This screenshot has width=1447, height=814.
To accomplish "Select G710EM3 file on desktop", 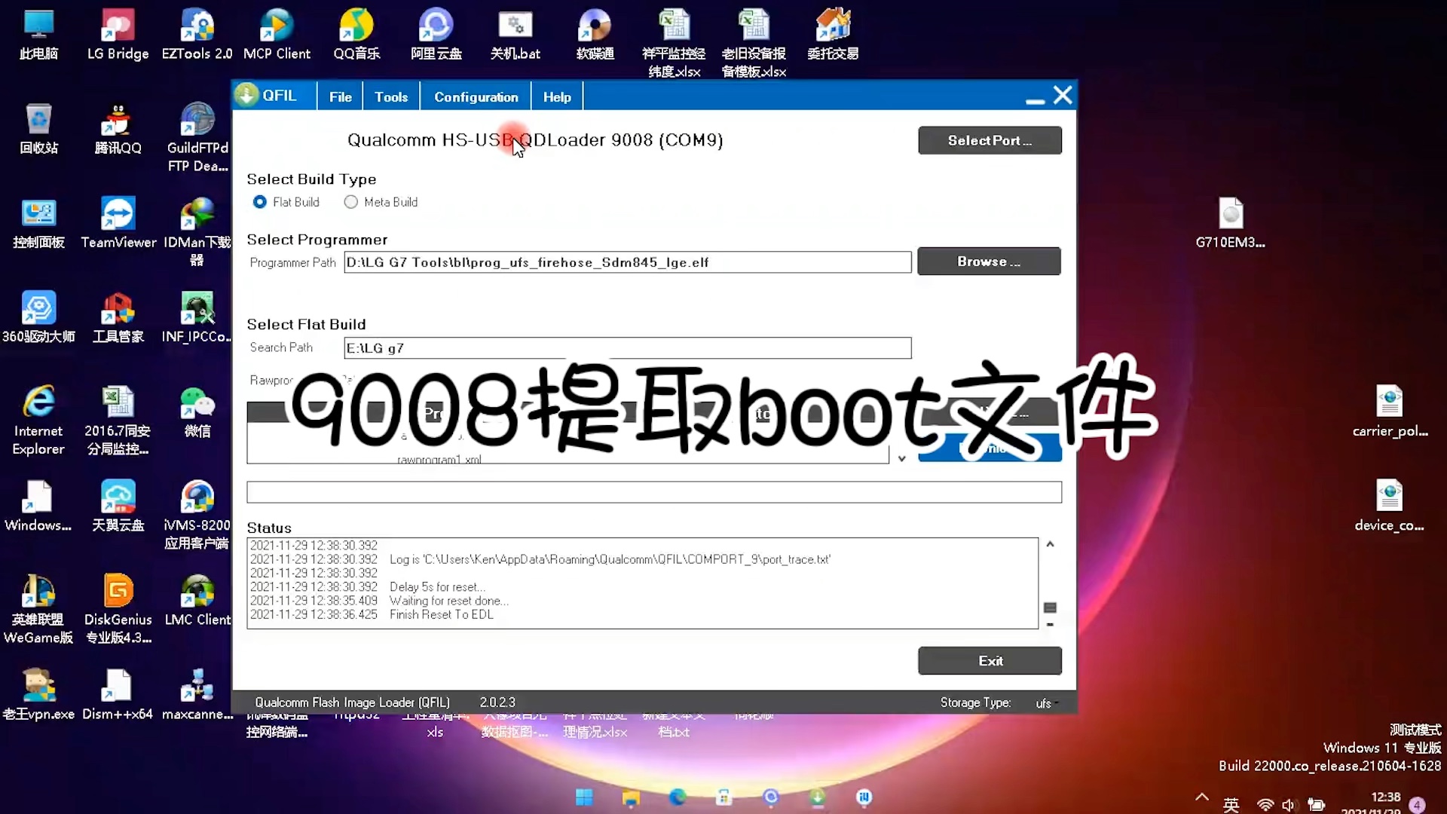I will pos(1230,223).
